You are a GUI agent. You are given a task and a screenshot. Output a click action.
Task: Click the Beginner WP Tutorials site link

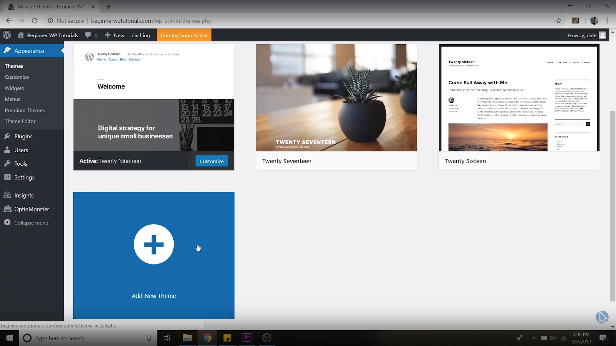click(x=53, y=35)
